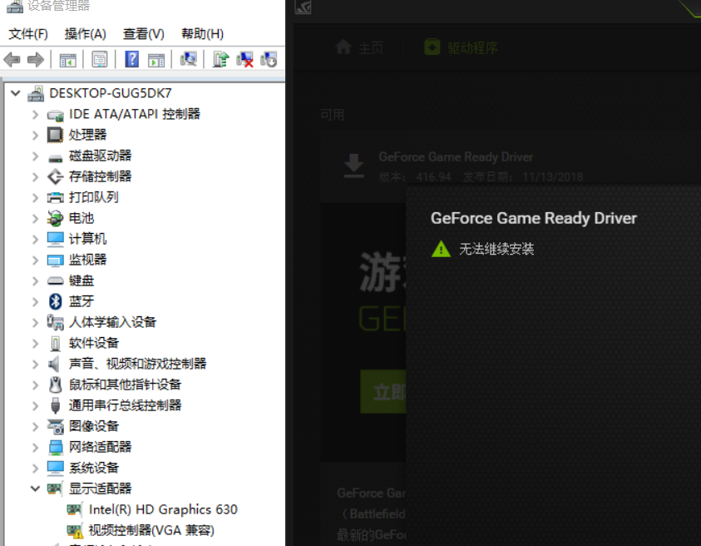
Task: Click the Uninstall device icon with red X
Action: [x=244, y=59]
